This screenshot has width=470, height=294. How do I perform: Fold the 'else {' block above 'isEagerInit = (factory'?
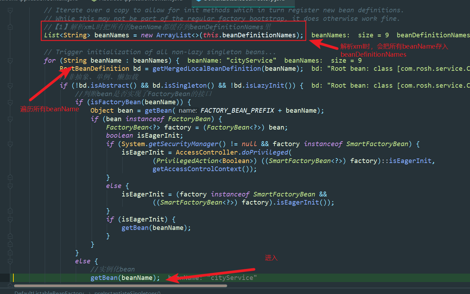[10, 186]
